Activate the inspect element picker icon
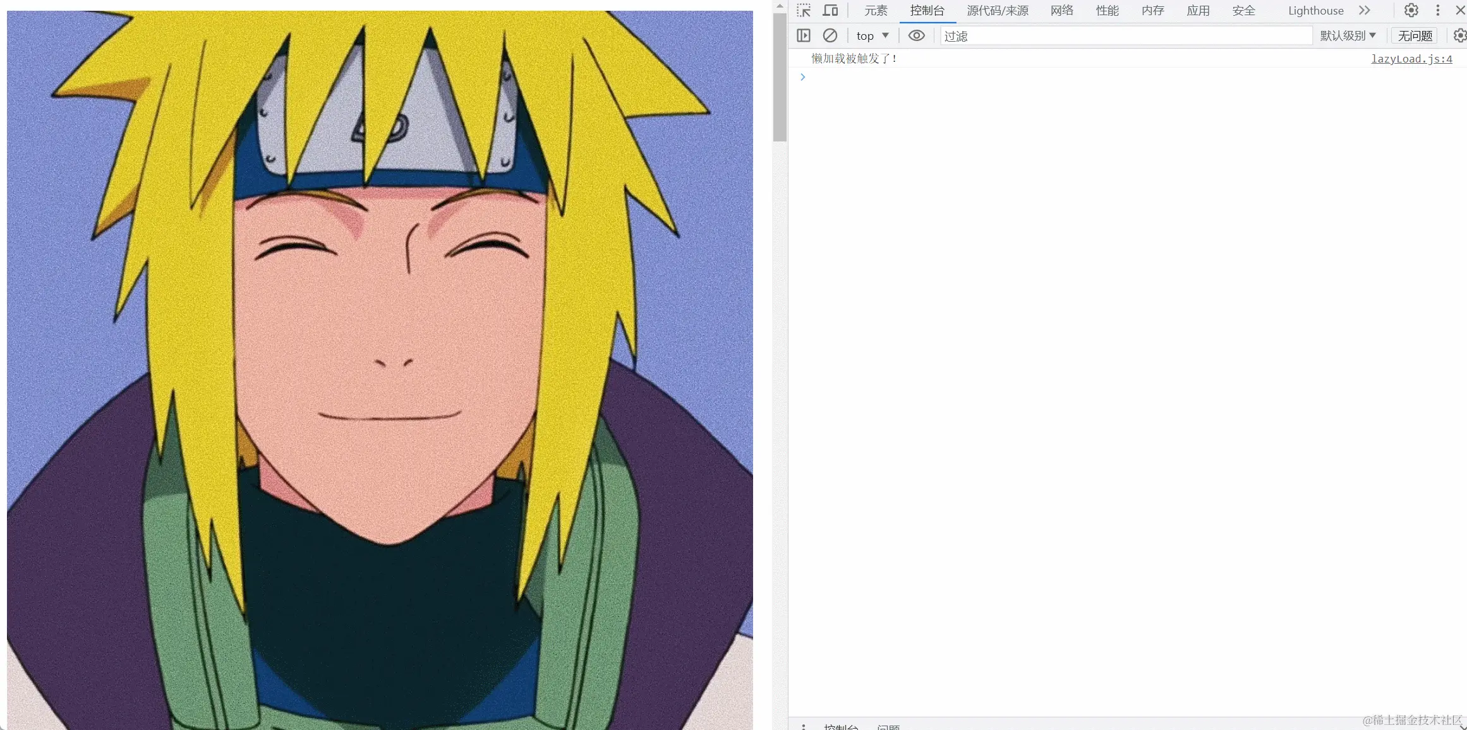This screenshot has width=1467, height=730. pos(804,11)
